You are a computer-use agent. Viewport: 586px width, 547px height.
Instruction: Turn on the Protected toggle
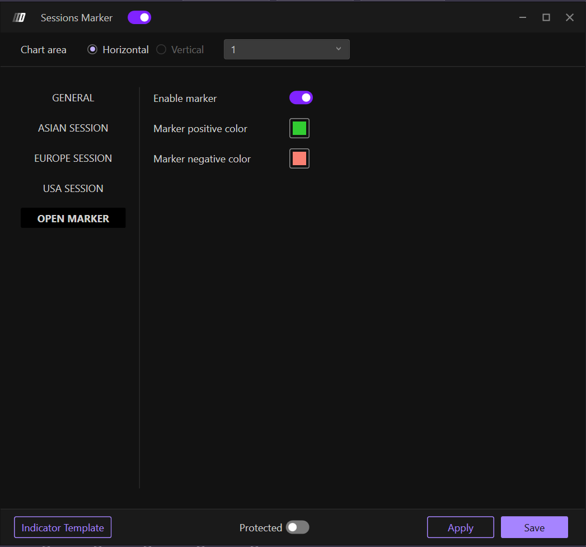point(297,527)
